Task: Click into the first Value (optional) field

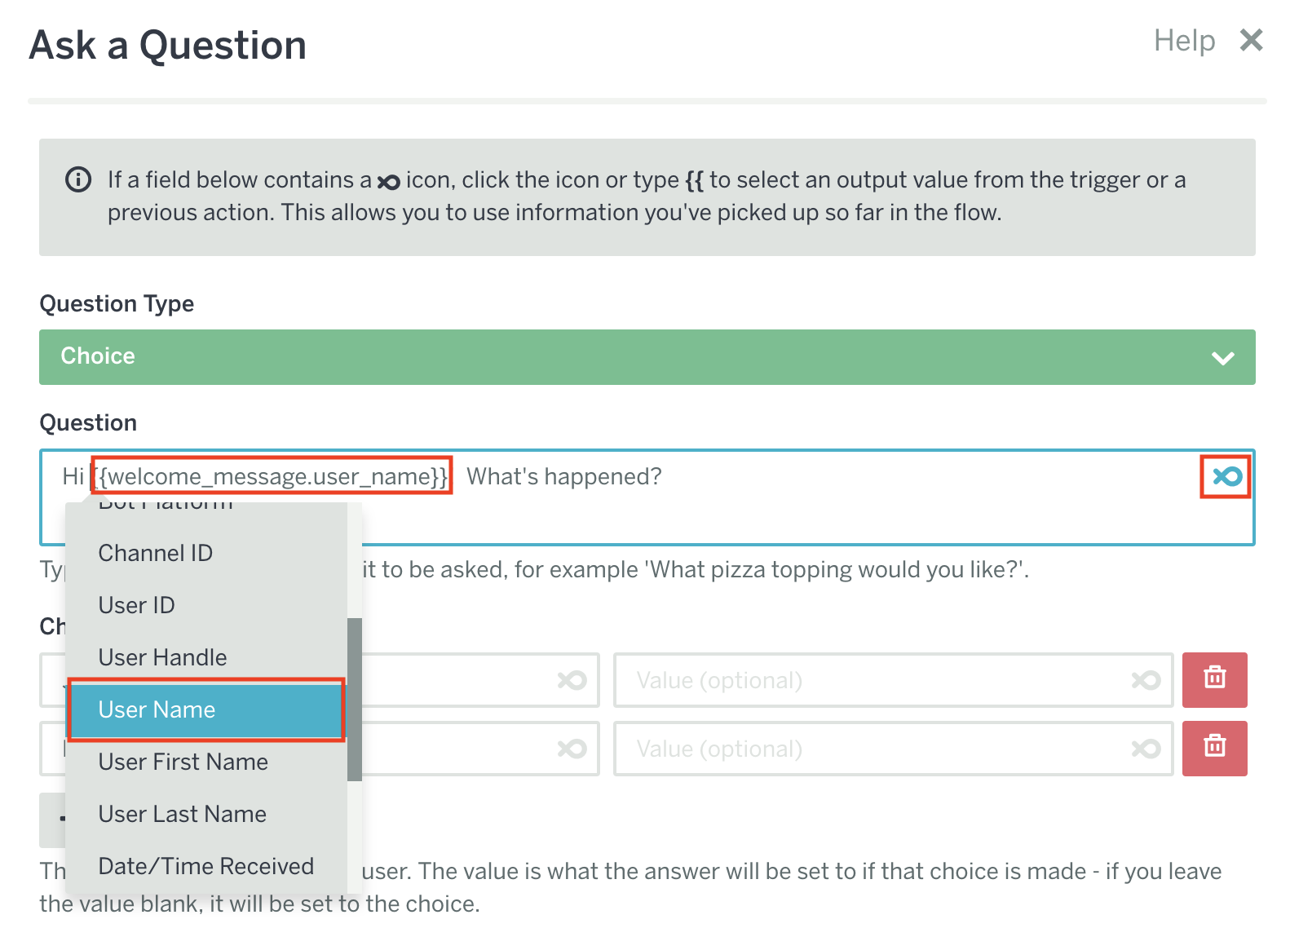Action: (873, 680)
